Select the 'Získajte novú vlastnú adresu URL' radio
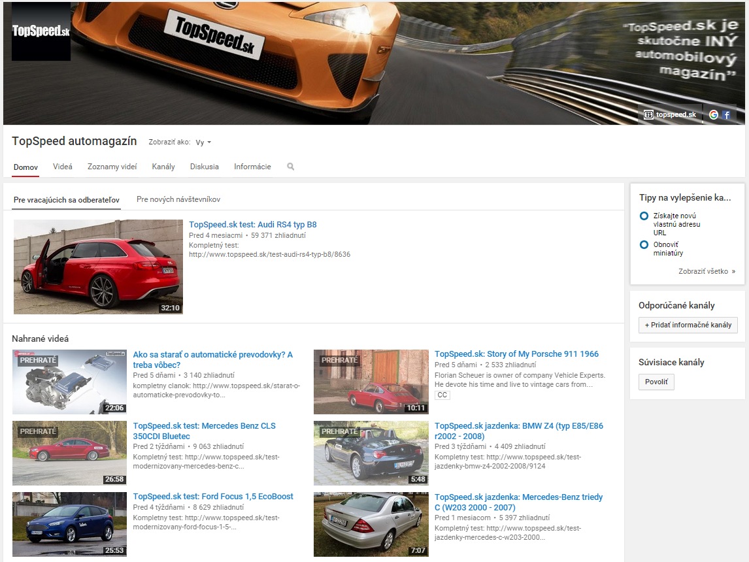 click(644, 216)
